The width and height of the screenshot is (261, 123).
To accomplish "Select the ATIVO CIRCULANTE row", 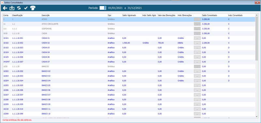I will pos(129,24).
